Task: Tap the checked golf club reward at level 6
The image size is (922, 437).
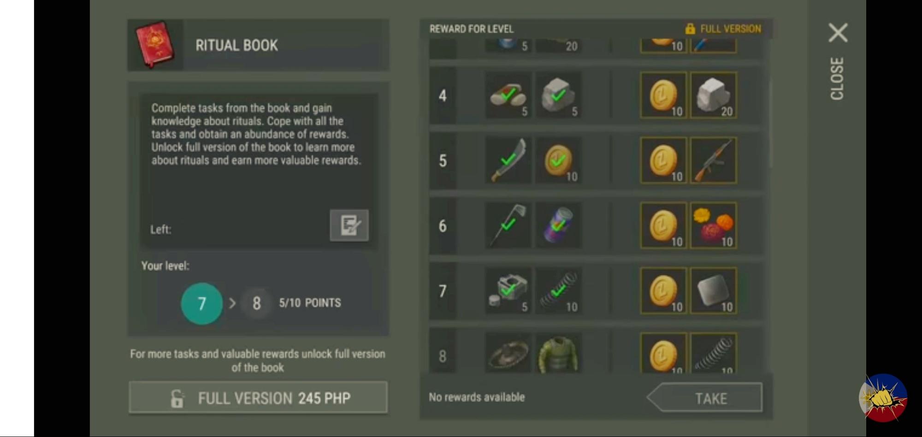Action: coord(508,225)
